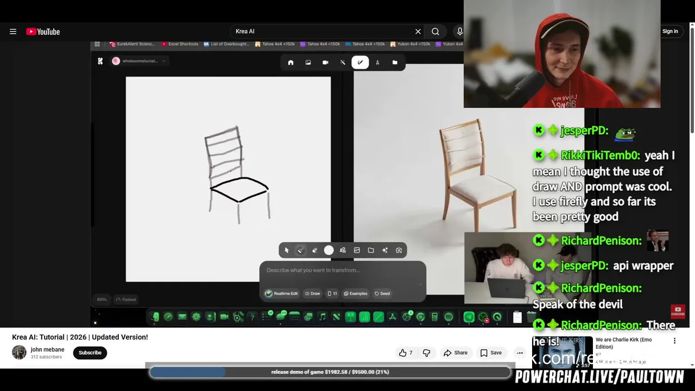Dislike the Krea AI tutorial video
The image size is (695, 391).
point(426,353)
